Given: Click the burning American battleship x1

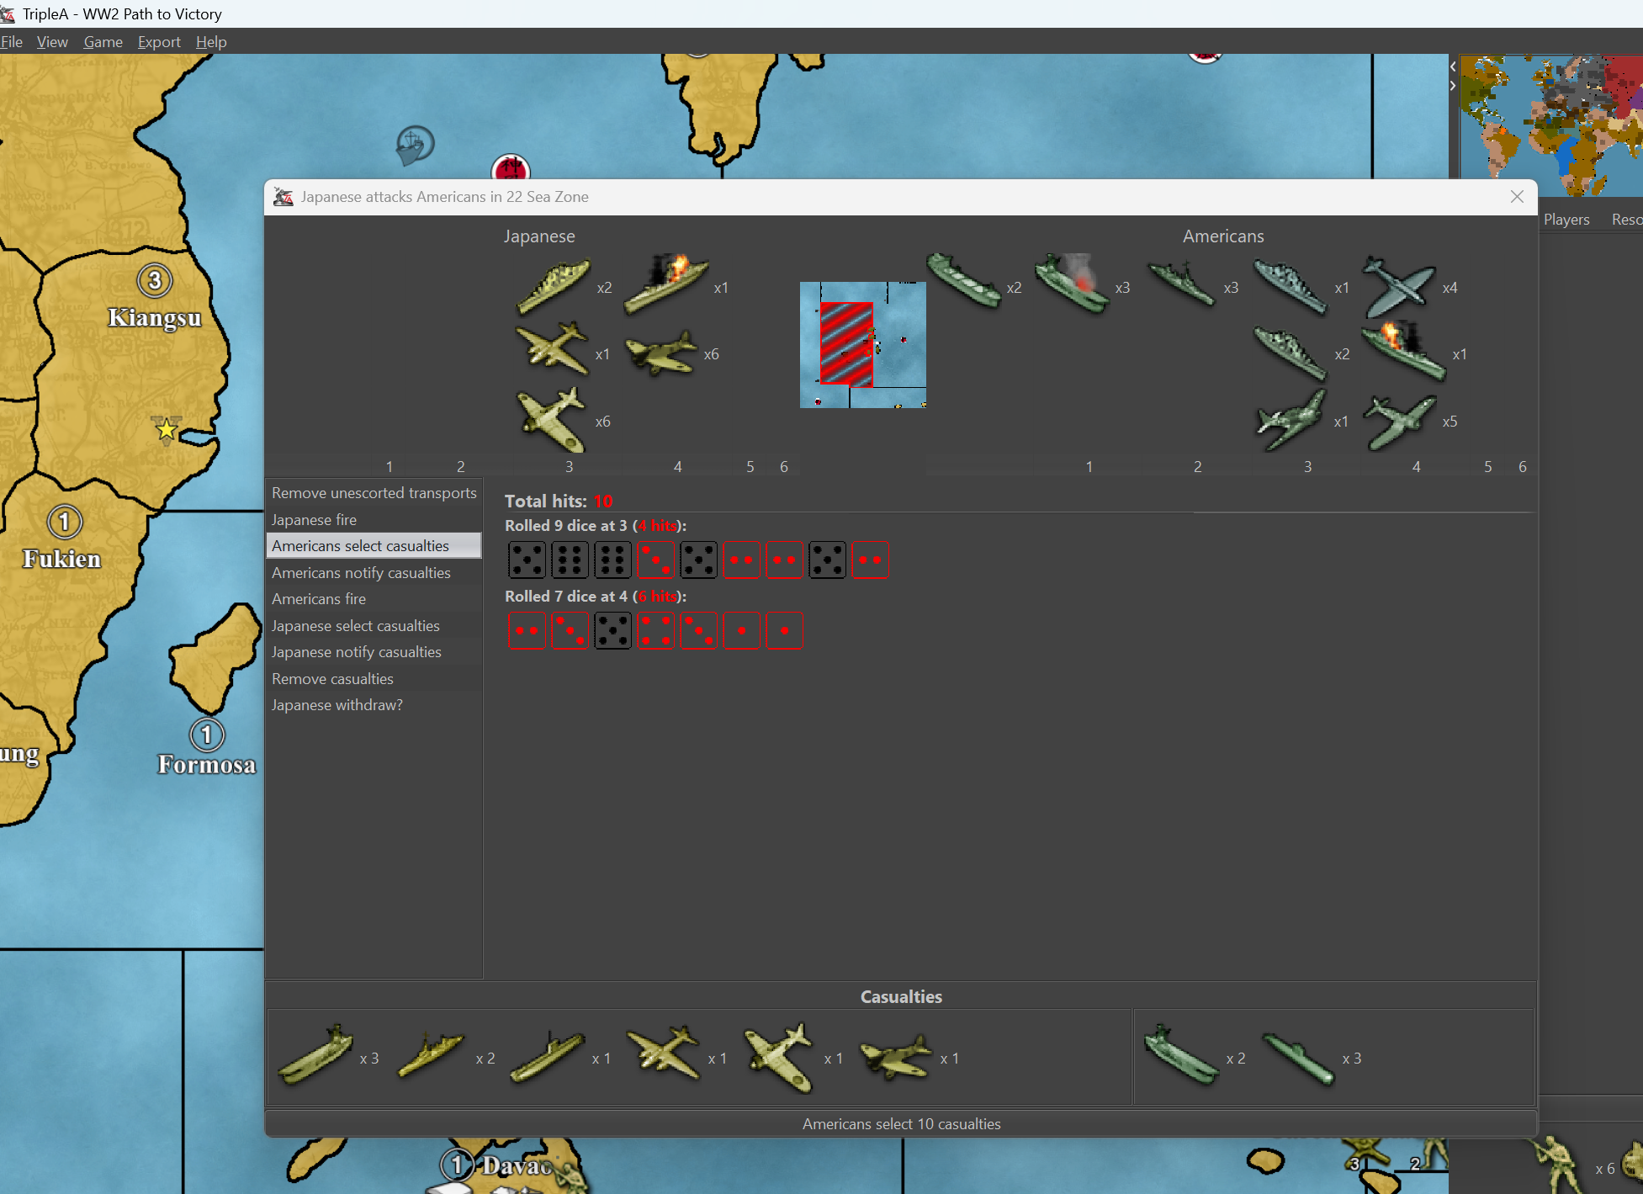Looking at the screenshot, I should (x=1403, y=351).
